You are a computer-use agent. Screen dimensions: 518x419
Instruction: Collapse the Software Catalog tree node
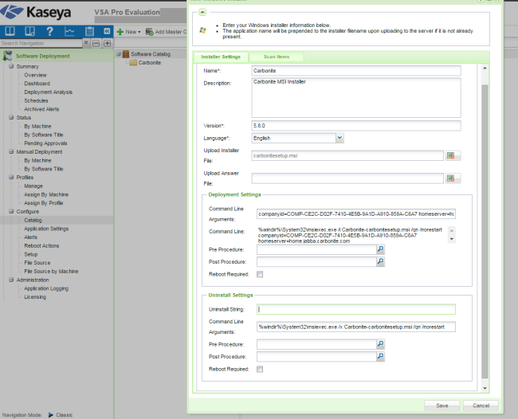119,53
